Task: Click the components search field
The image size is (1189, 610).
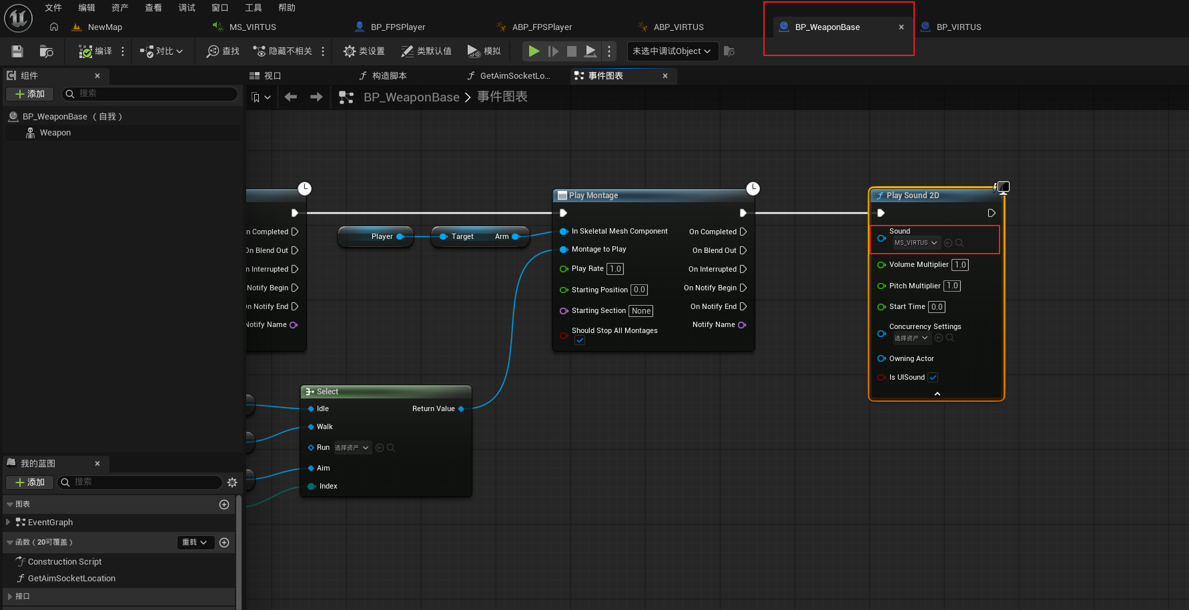Action: 149,94
